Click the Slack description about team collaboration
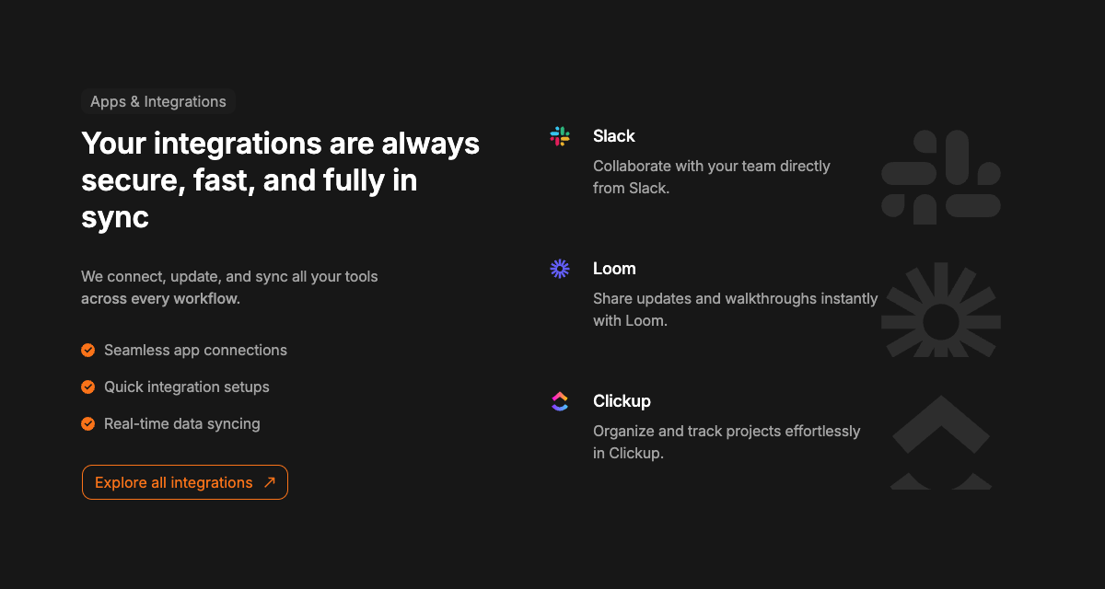 point(712,177)
